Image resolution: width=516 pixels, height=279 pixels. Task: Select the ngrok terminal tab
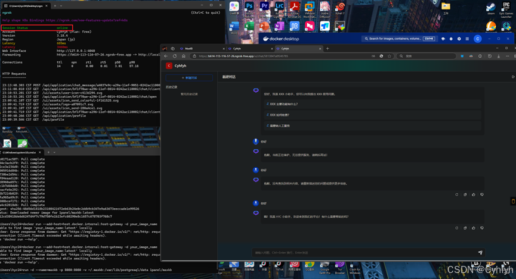(25, 5)
